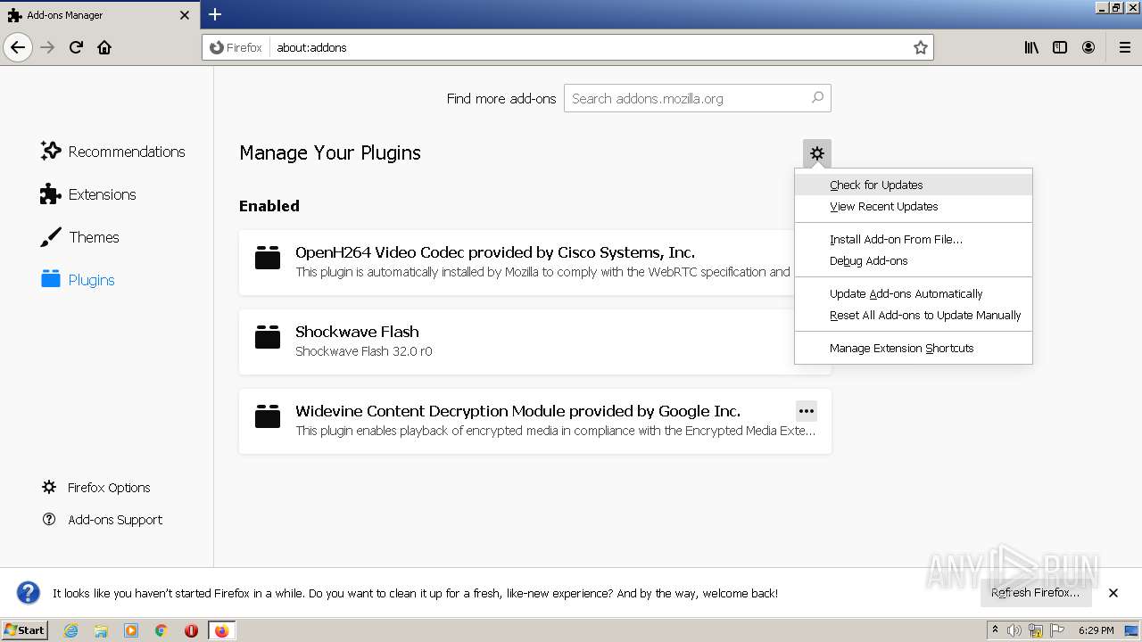Image resolution: width=1142 pixels, height=642 pixels.
Task: Select Install Add-on From File
Action: coord(914,239)
